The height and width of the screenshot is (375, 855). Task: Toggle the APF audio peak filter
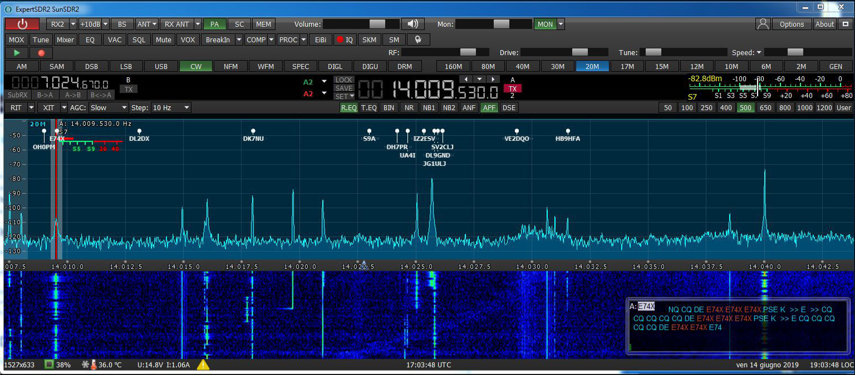tap(489, 107)
